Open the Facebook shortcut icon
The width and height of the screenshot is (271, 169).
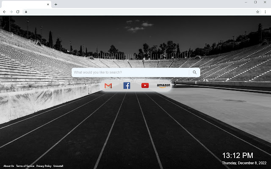click(x=127, y=85)
